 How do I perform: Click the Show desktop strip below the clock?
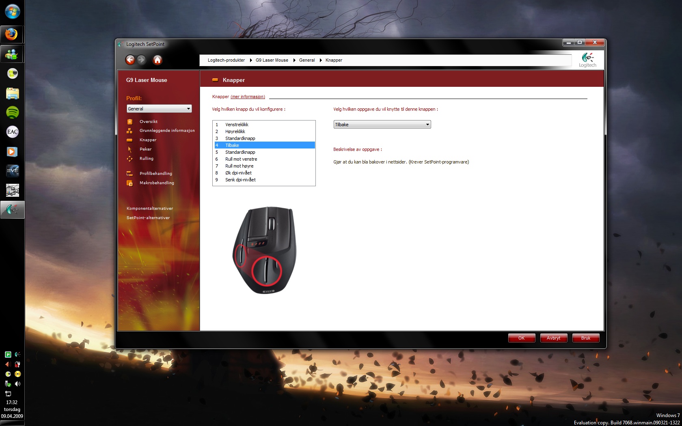tap(12, 423)
